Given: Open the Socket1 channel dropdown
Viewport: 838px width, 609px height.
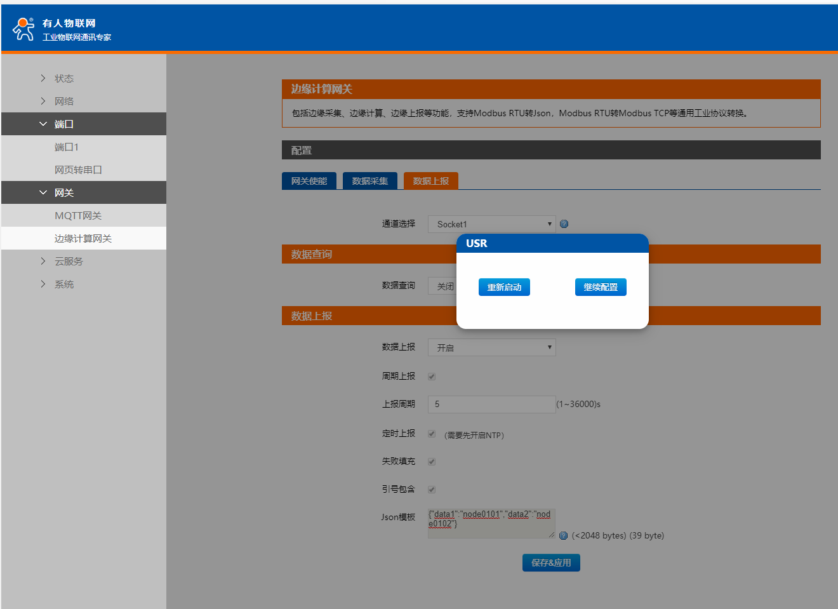Looking at the screenshot, I should coord(491,224).
